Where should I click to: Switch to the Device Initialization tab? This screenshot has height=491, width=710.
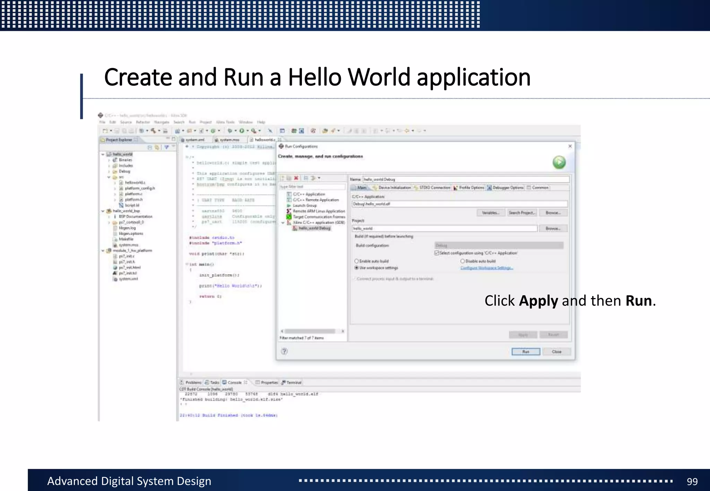tap(391, 188)
